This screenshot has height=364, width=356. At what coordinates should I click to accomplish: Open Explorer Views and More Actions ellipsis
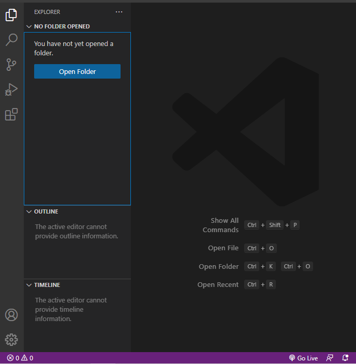click(119, 12)
